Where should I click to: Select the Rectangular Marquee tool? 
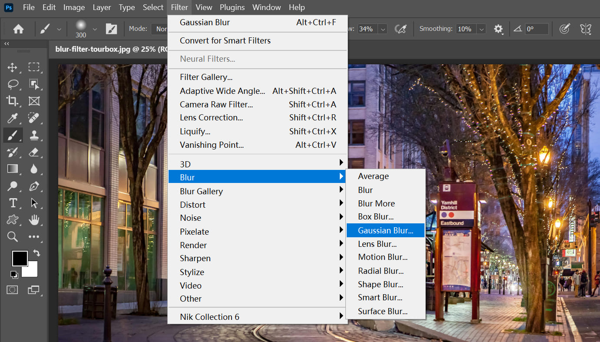34,67
